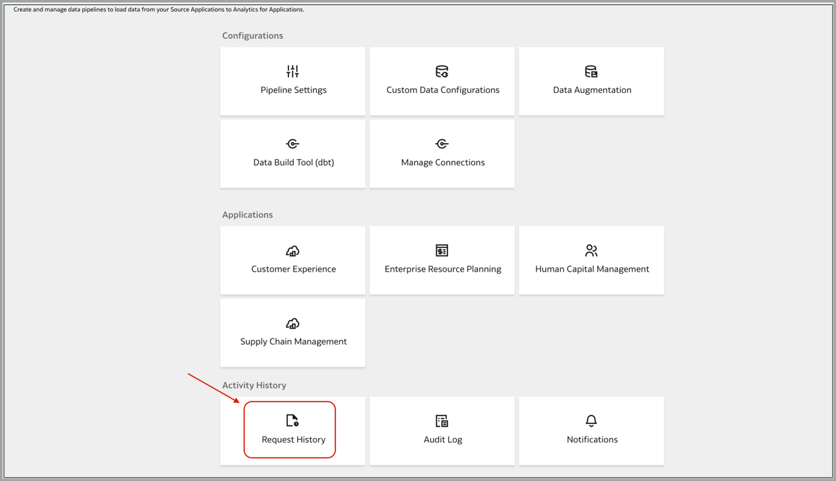Viewport: 836px width, 481px height.
Task: Click the Supply Chain Management cloud icon
Action: click(x=292, y=323)
